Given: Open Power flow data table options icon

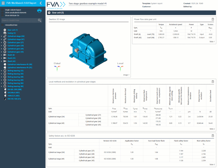Looking at the screenshot, I should point(213,19).
